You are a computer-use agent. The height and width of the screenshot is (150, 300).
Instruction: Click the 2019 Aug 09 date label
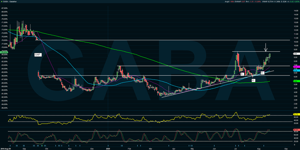5,148
